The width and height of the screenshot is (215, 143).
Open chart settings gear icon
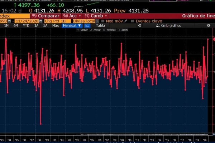[209, 25]
